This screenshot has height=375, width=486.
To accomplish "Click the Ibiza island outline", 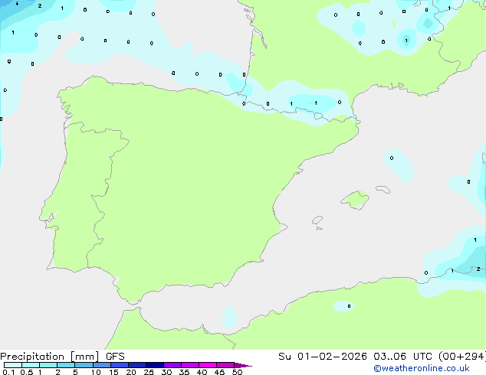I will [317, 220].
